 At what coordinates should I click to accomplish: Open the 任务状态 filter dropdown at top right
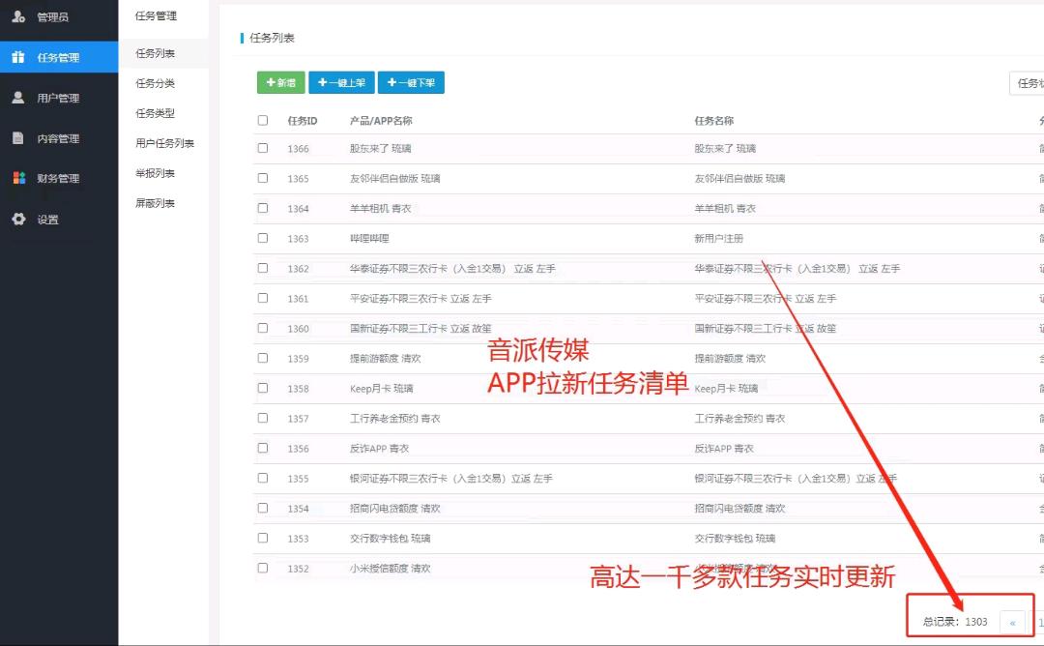[x=1027, y=84]
